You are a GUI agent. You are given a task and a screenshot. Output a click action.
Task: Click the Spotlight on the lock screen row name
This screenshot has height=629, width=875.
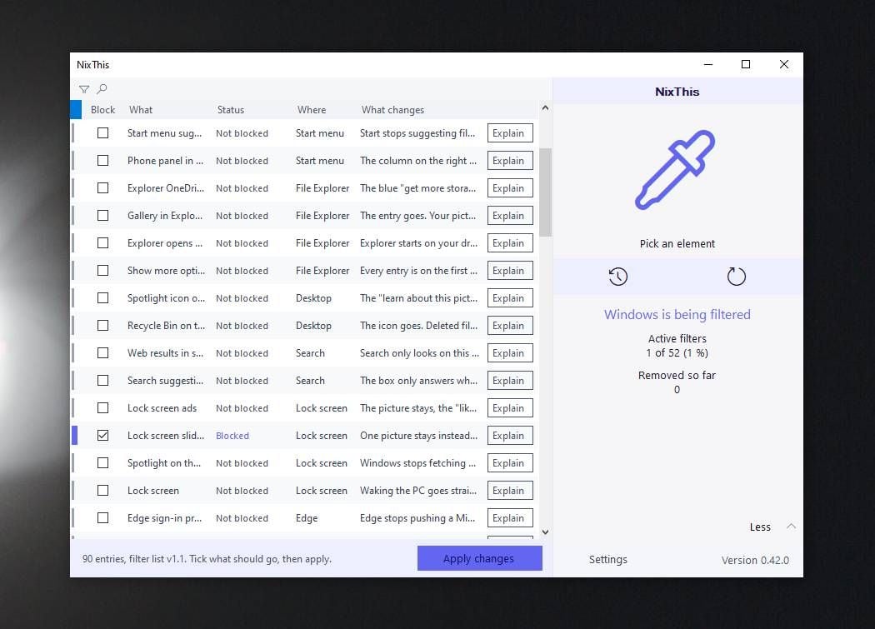pos(164,463)
